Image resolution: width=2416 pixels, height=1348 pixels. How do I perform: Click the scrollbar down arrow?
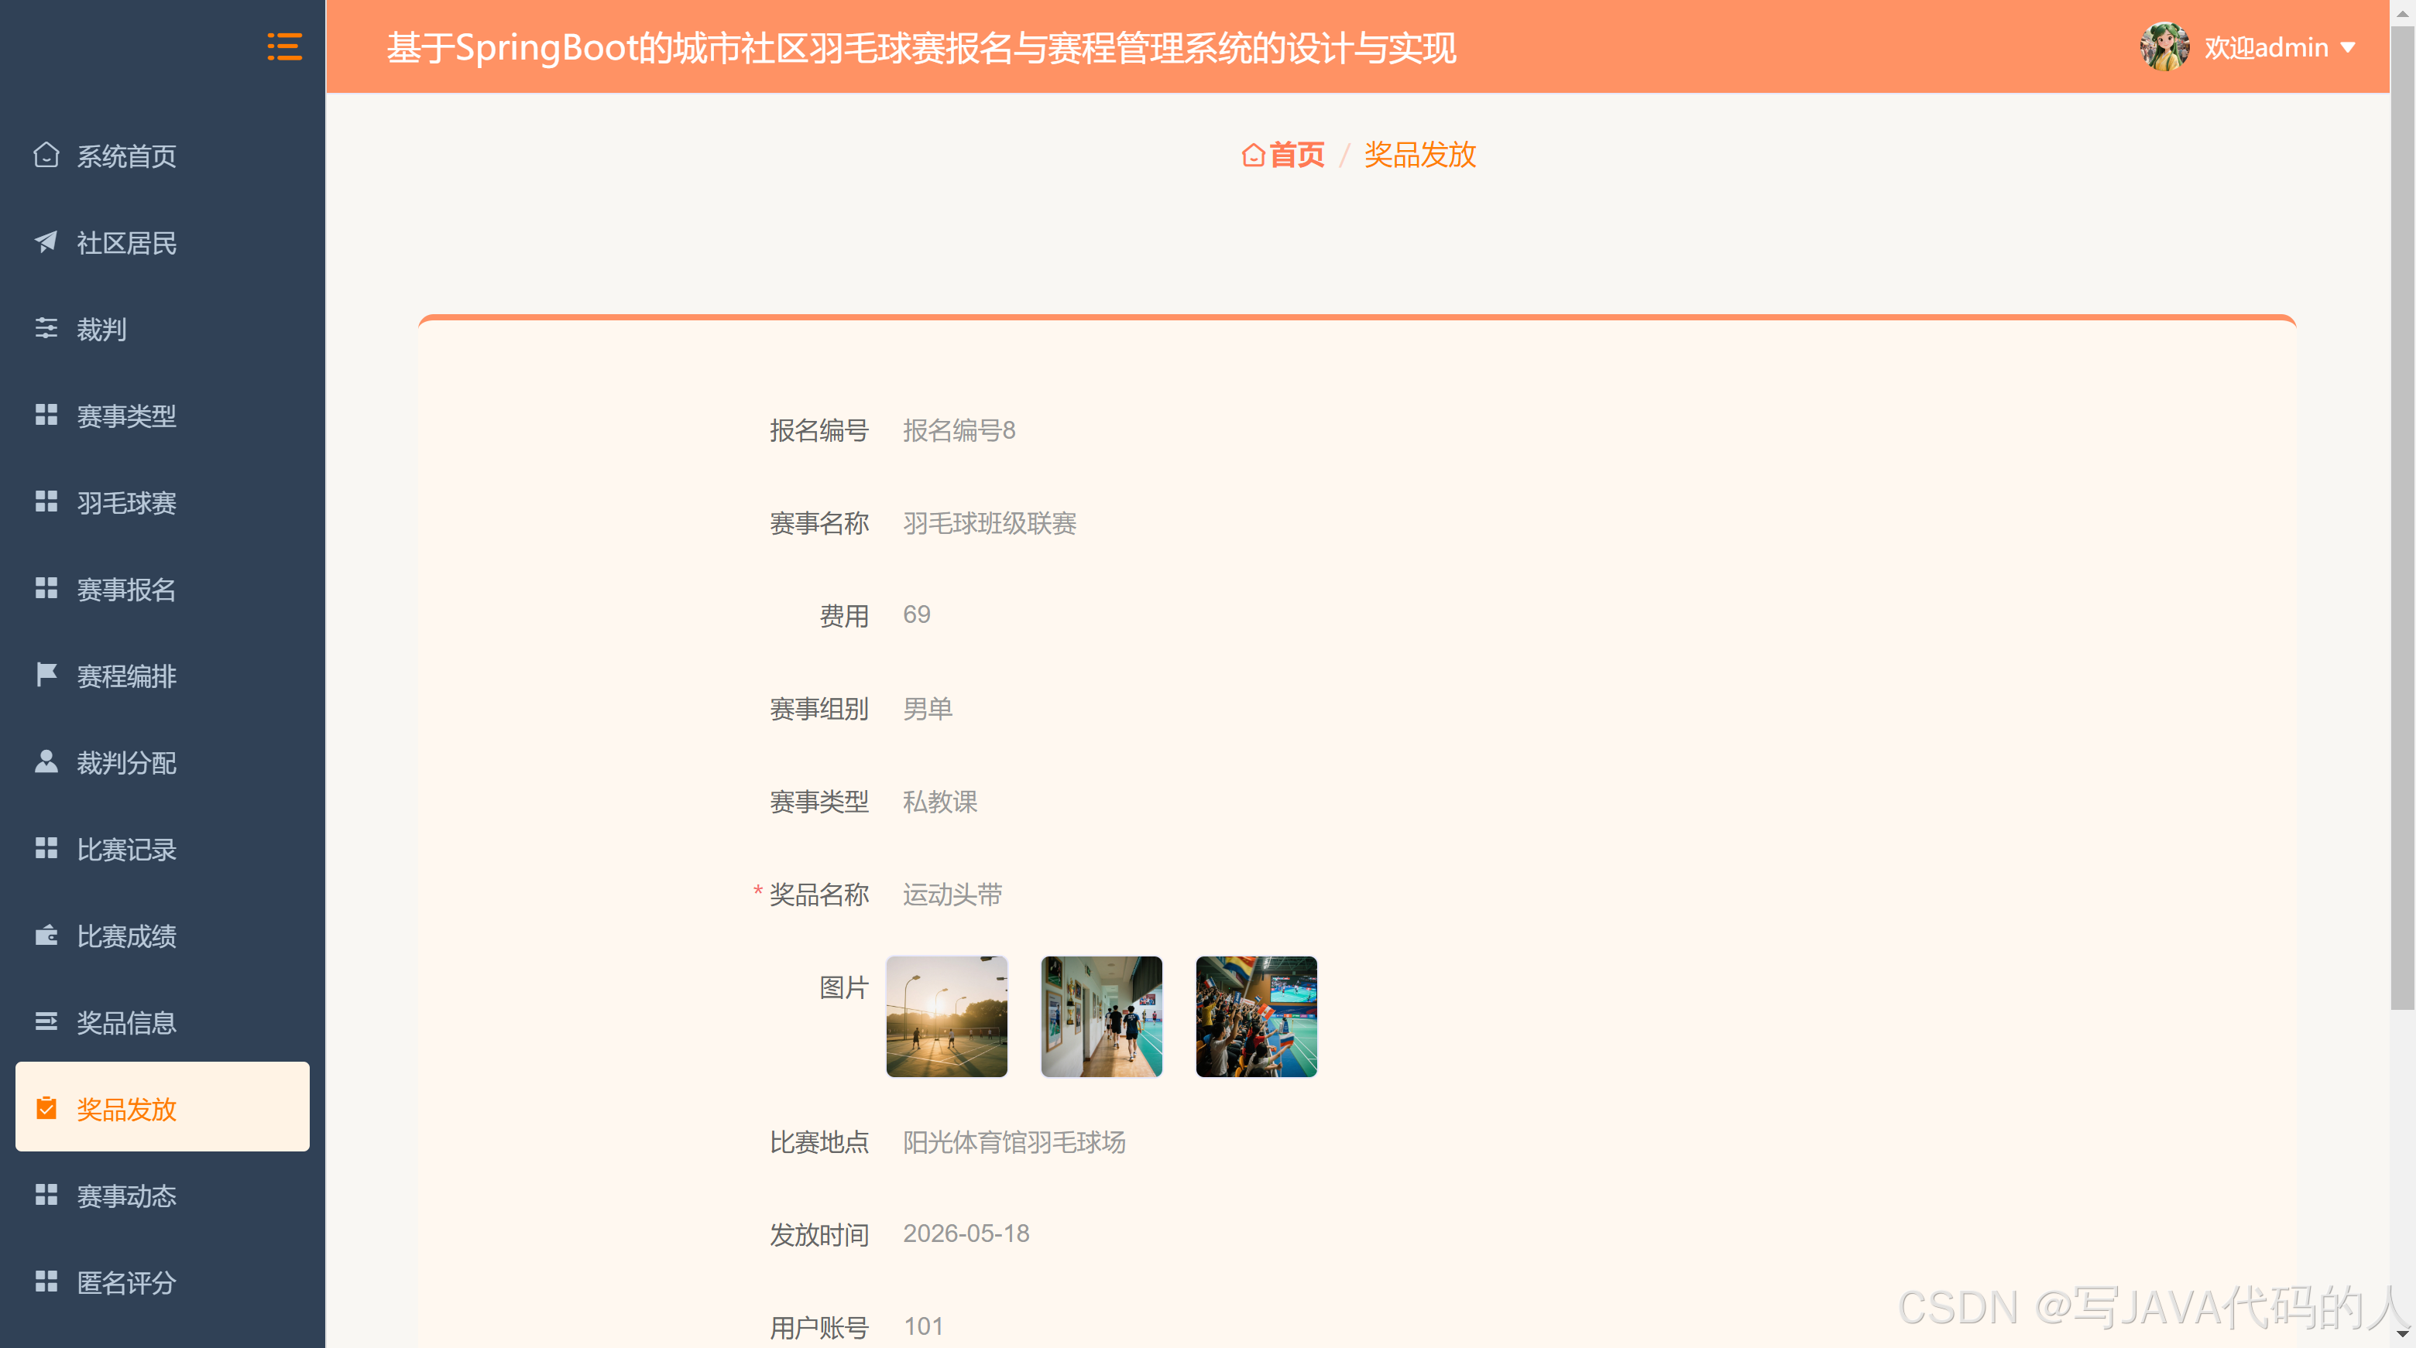point(2402,1335)
